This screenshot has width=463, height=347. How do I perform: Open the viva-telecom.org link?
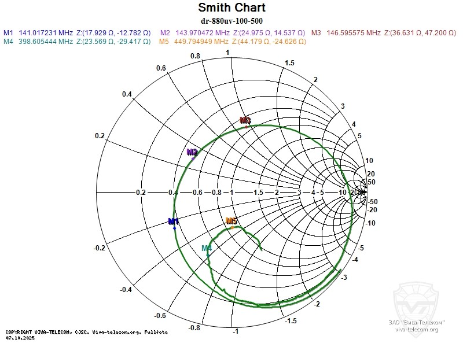[x=417, y=329]
